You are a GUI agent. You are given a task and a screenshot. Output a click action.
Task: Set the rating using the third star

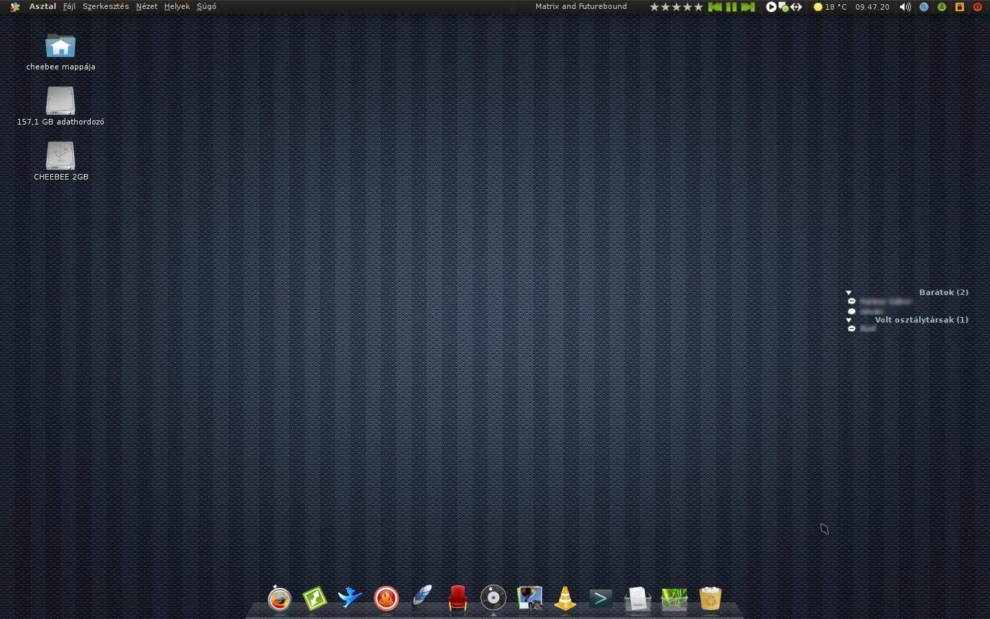(x=676, y=7)
